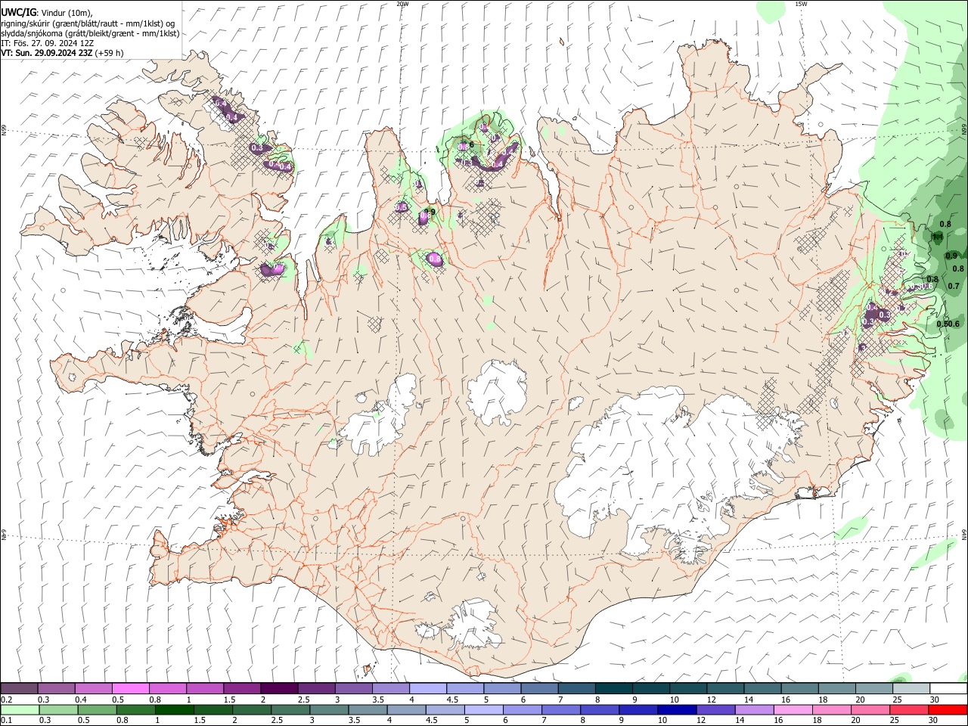This screenshot has width=968, height=726.
Task: Pick the darkest purple swatch at snow value 2
Action: (x=279, y=688)
